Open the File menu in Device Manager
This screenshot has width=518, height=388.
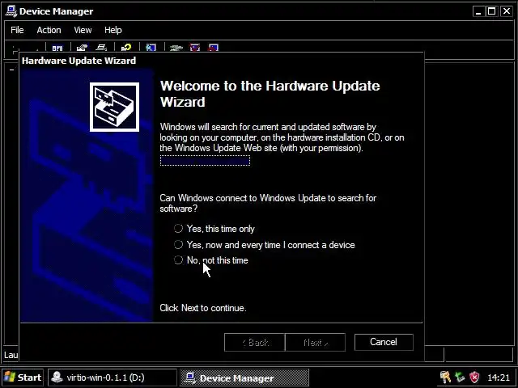[x=17, y=30]
